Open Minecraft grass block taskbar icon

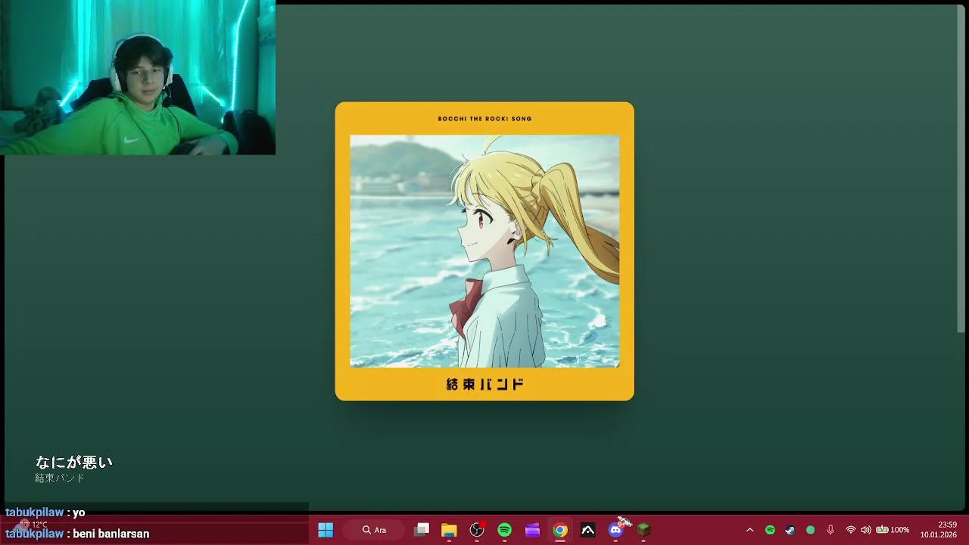tap(643, 530)
